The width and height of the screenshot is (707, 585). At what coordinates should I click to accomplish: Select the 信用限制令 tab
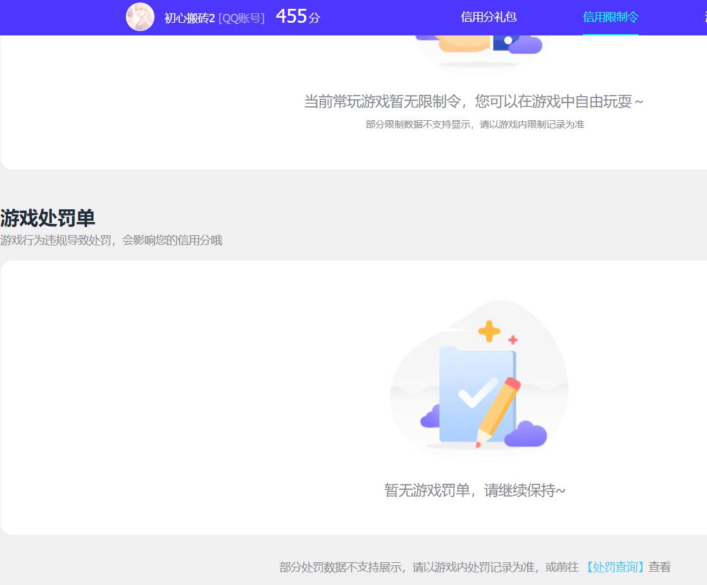(610, 18)
